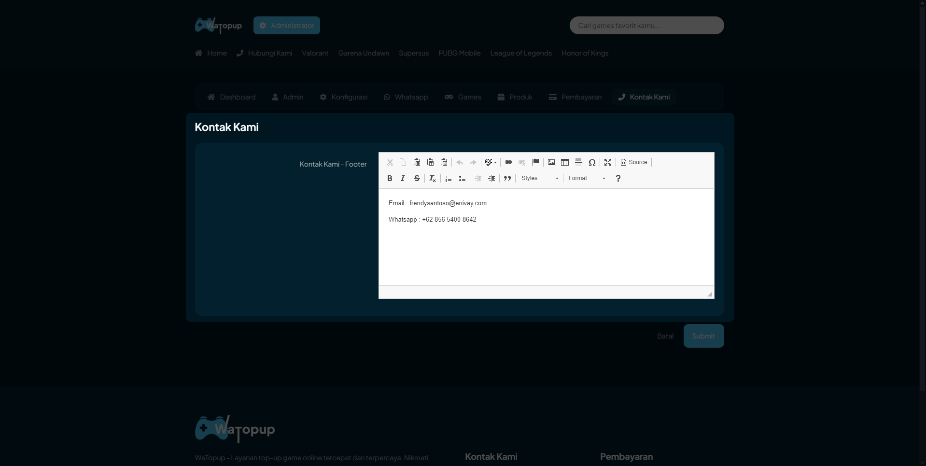Open PUBG Mobile nav link
The image size is (926, 466).
[x=460, y=53]
